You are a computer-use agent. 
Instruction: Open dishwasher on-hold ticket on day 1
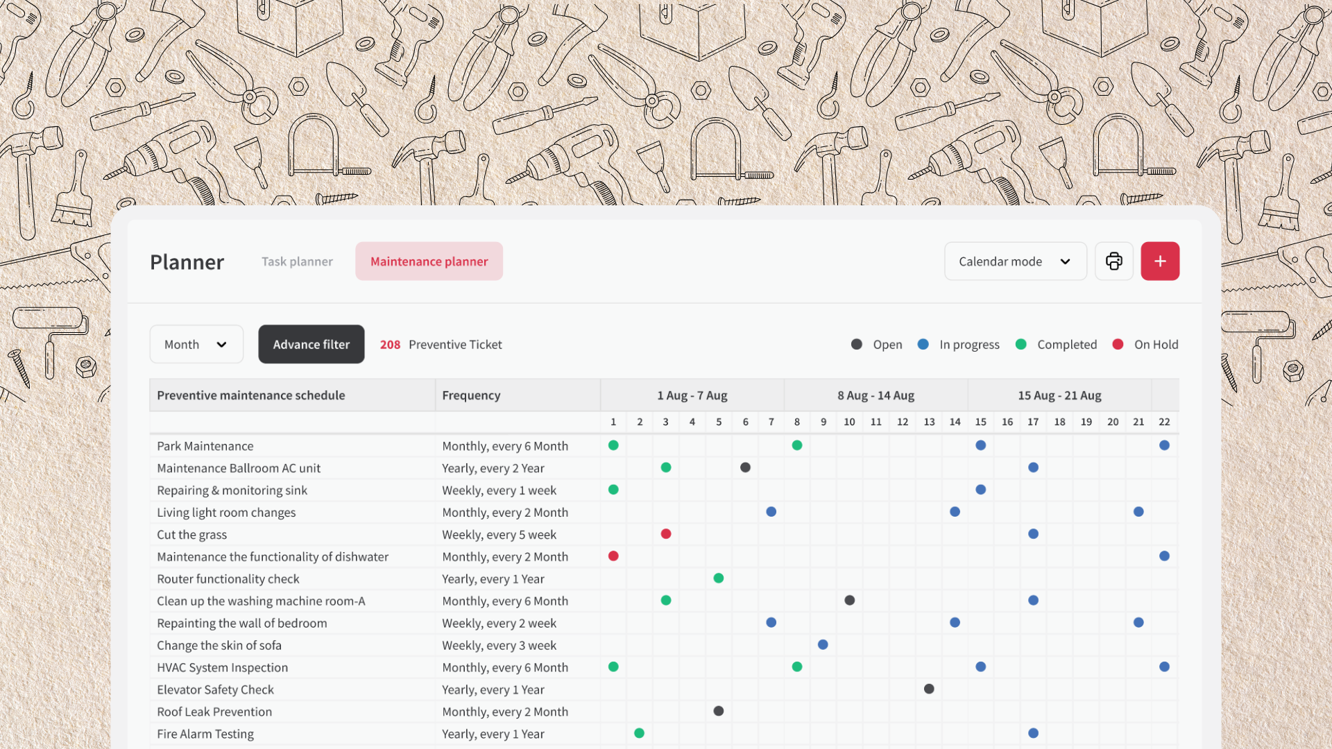pos(613,556)
